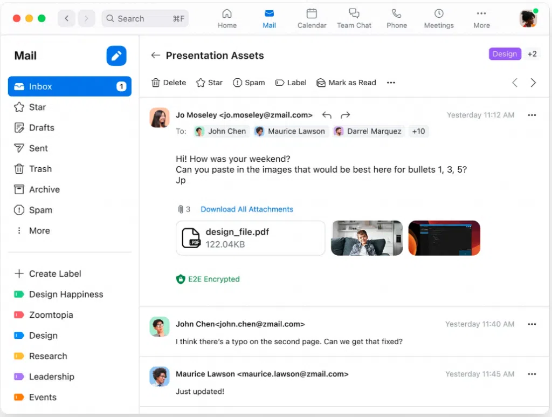Open three-dot menu on John Chen's message
Viewport: 552px width, 417px height.
(x=532, y=324)
